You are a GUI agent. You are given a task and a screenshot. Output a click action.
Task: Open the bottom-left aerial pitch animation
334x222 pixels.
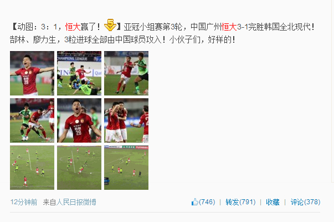(x=32, y=168)
